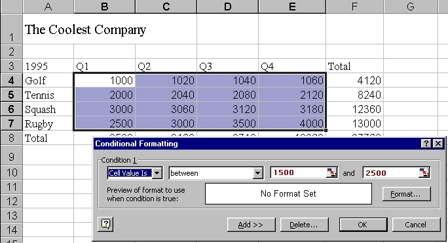The width and height of the screenshot is (448, 243).
Task: Click the Squash label cell
Action: [48, 109]
